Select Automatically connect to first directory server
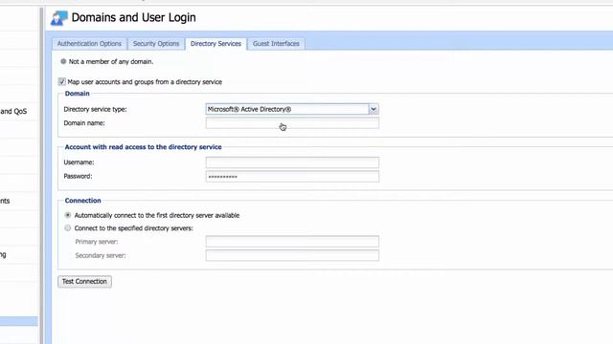 68,215
